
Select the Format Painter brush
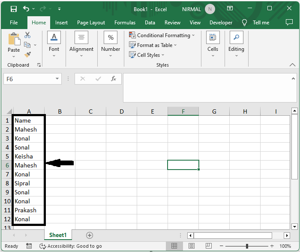[27, 55]
